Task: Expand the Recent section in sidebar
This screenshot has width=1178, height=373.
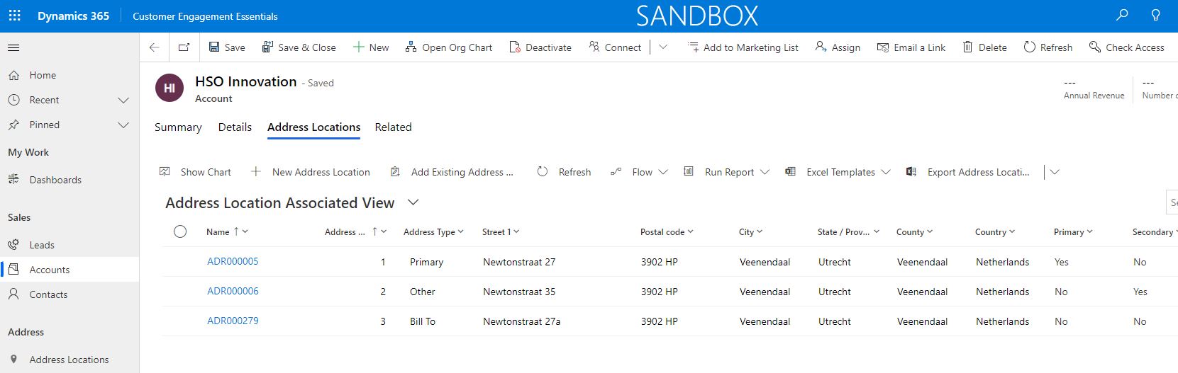Action: tap(123, 101)
